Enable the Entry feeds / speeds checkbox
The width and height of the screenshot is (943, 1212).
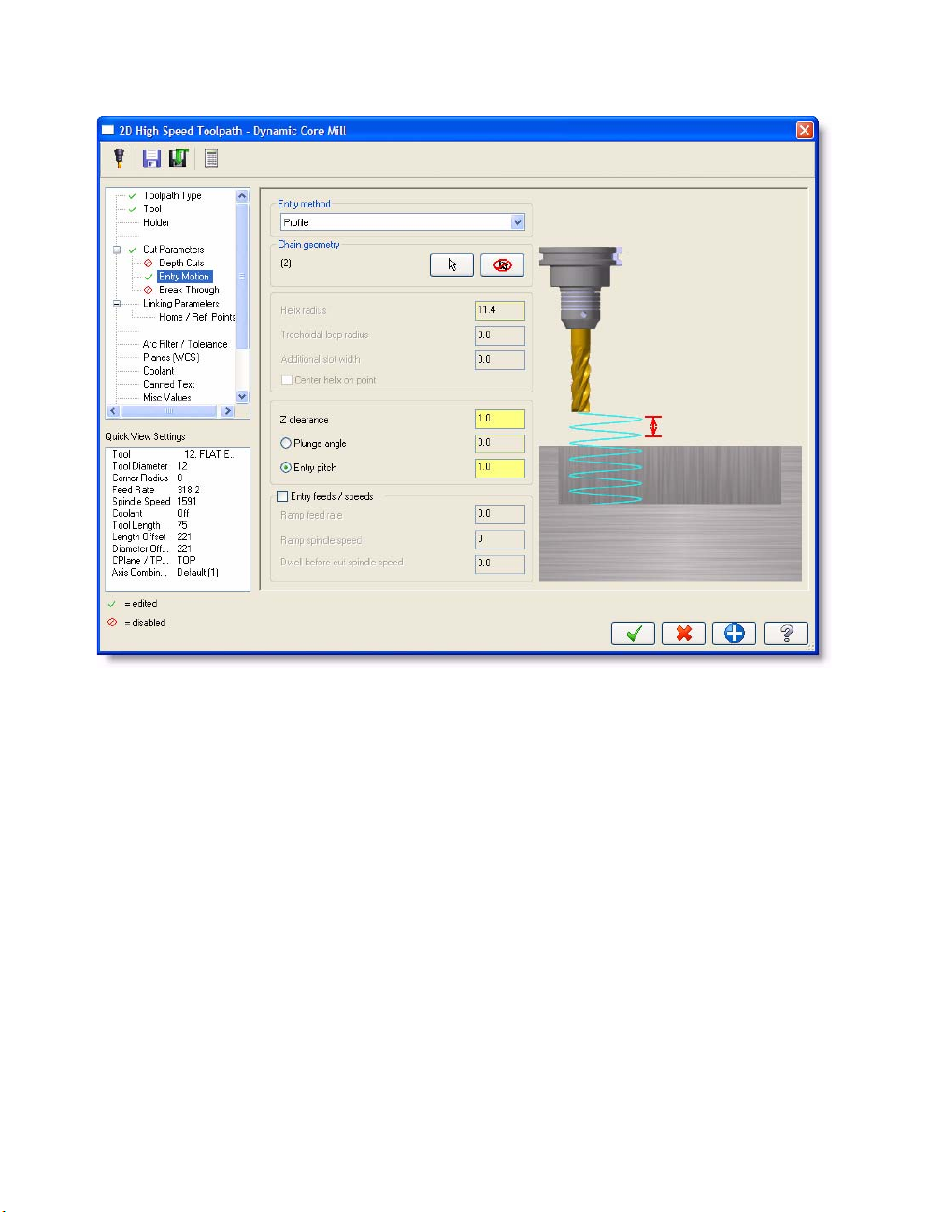282,497
